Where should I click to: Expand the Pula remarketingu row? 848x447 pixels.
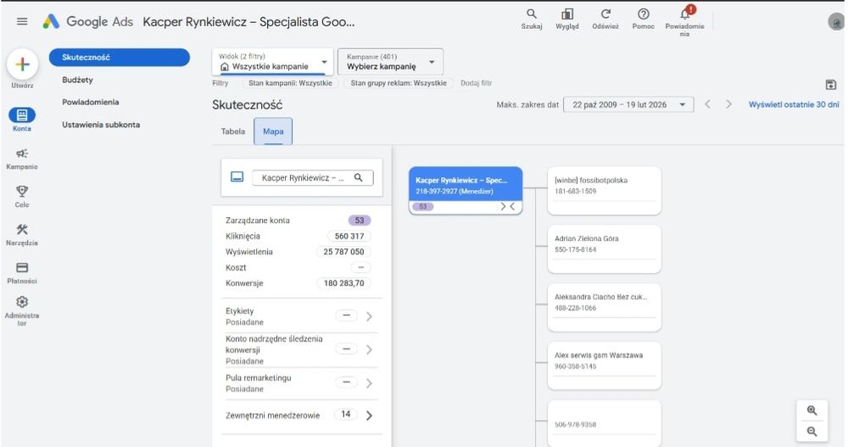point(369,383)
